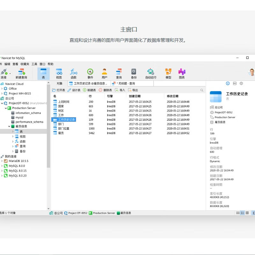Open the 事件 (Event) clock icon

[90, 73]
